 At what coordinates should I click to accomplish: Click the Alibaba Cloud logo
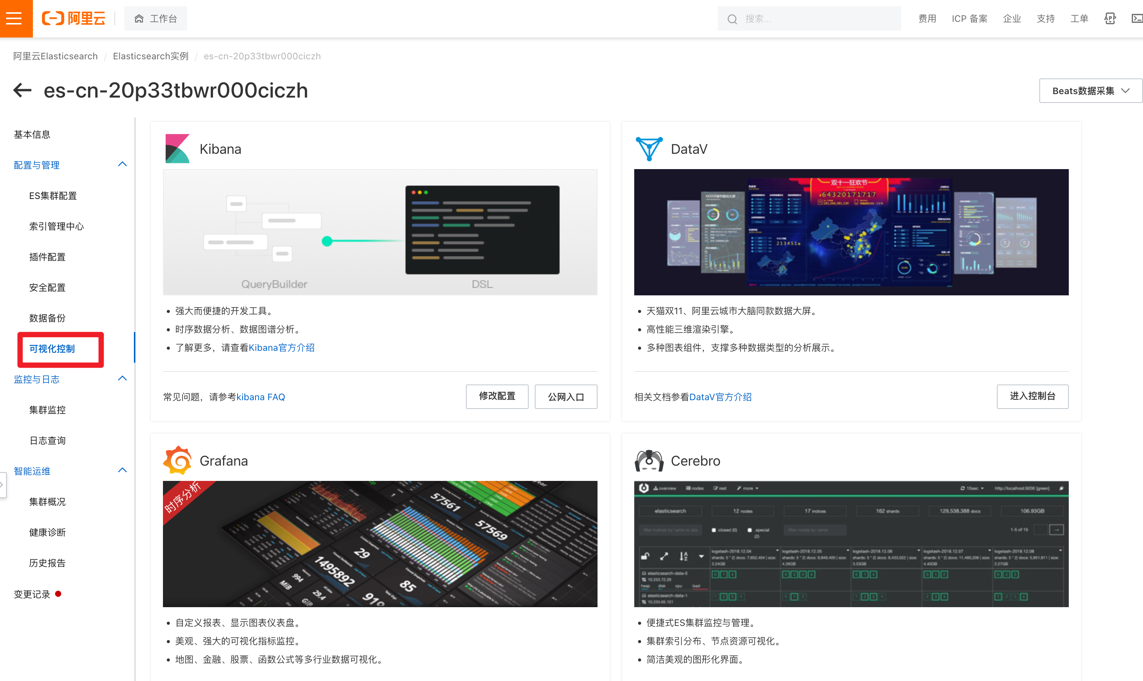[74, 18]
